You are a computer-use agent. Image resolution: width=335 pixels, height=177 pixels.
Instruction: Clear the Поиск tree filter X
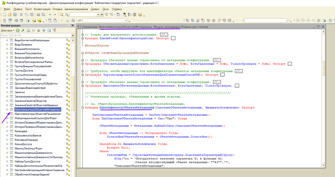pos(73,35)
